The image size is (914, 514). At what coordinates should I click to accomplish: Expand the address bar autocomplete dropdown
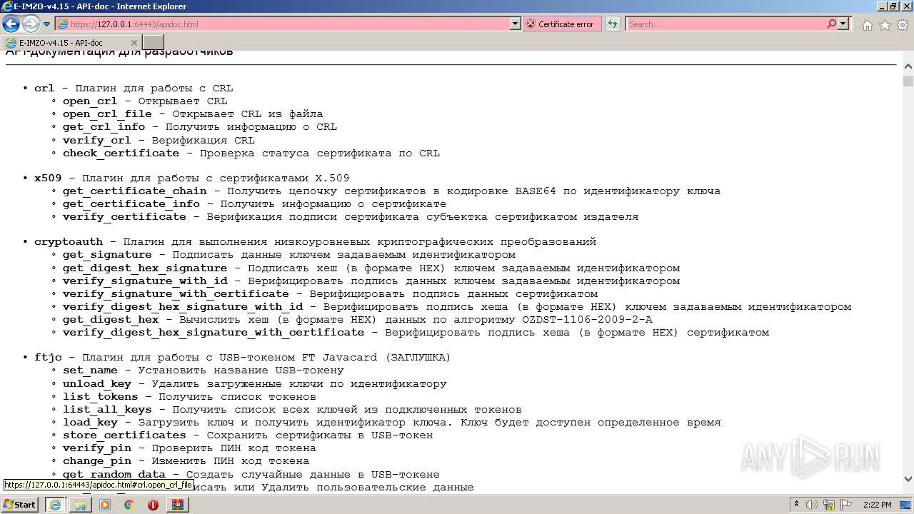click(516, 24)
